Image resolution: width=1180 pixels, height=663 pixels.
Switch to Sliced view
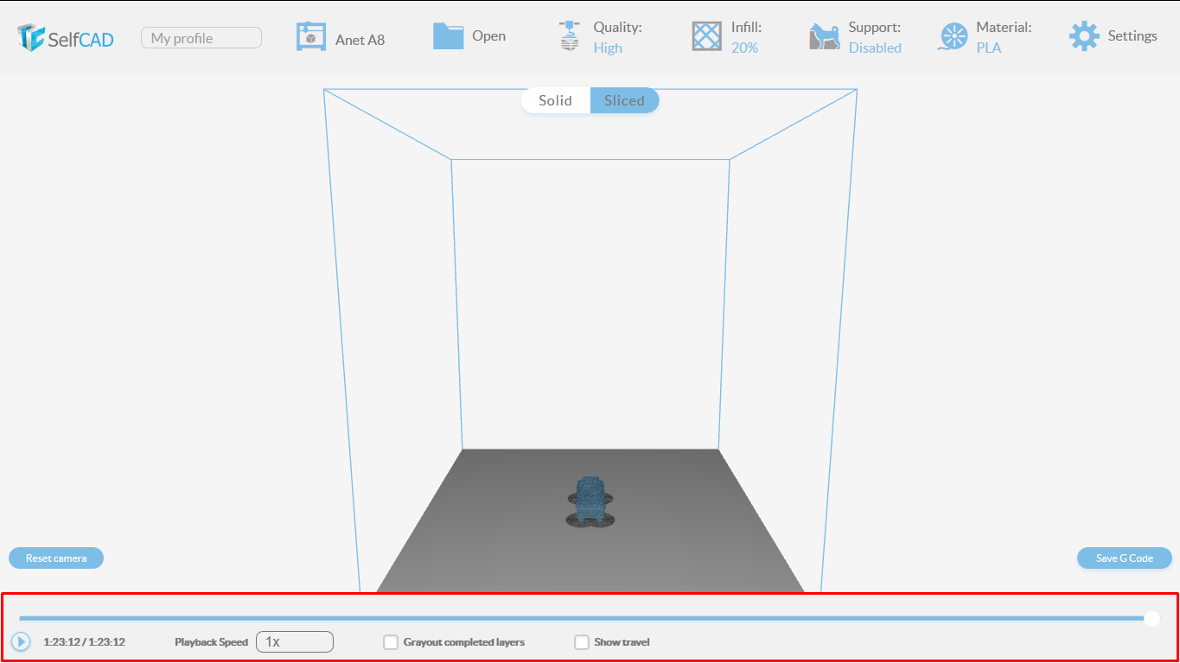pyautogui.click(x=624, y=100)
